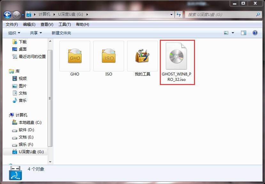Open the 组织 dropdown
The height and width of the screenshot is (184, 265).
coord(14,33)
